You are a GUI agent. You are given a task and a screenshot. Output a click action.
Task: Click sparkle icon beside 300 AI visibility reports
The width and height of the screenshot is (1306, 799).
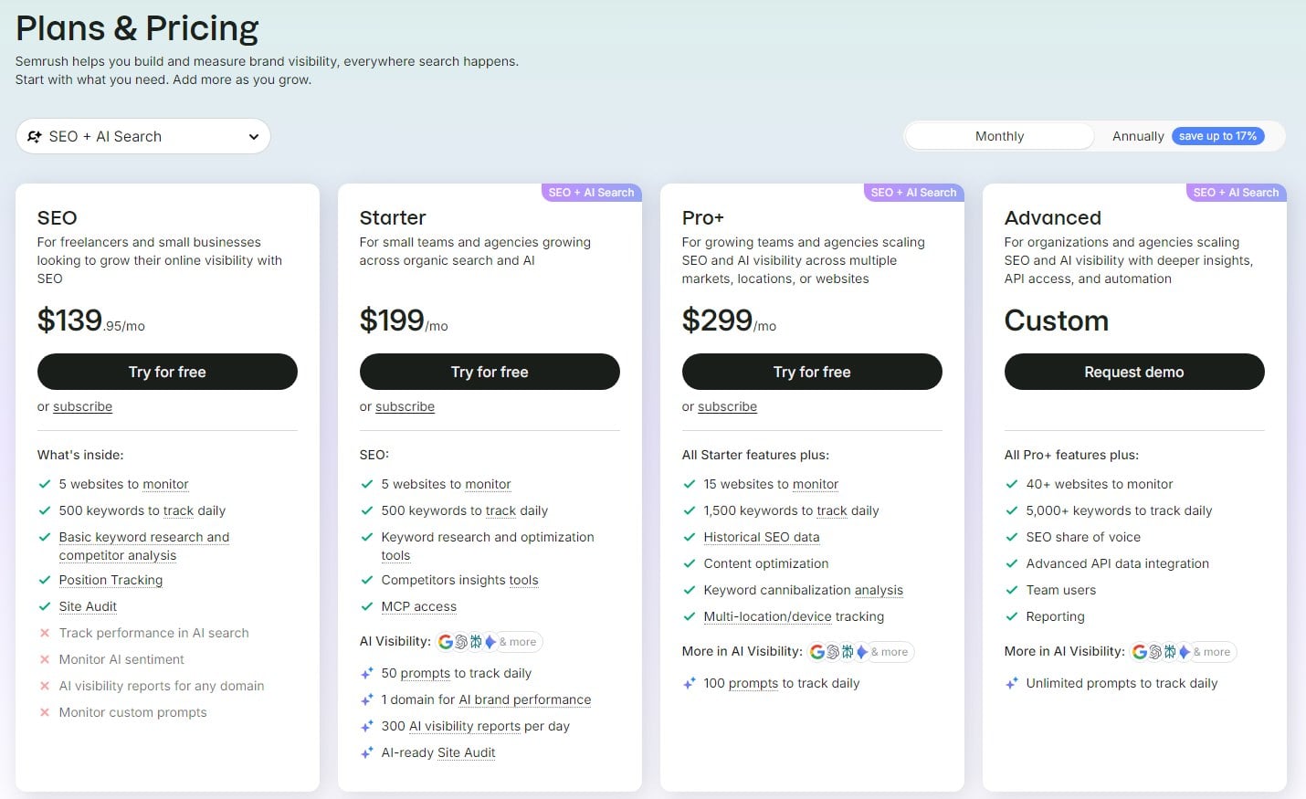click(x=367, y=726)
